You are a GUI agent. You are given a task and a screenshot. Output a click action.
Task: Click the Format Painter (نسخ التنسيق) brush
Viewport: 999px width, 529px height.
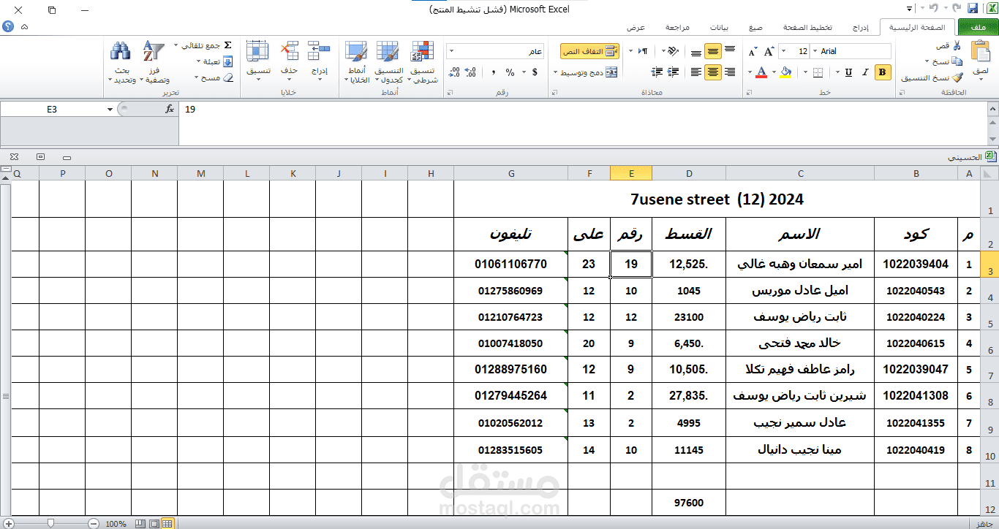pyautogui.click(x=957, y=77)
